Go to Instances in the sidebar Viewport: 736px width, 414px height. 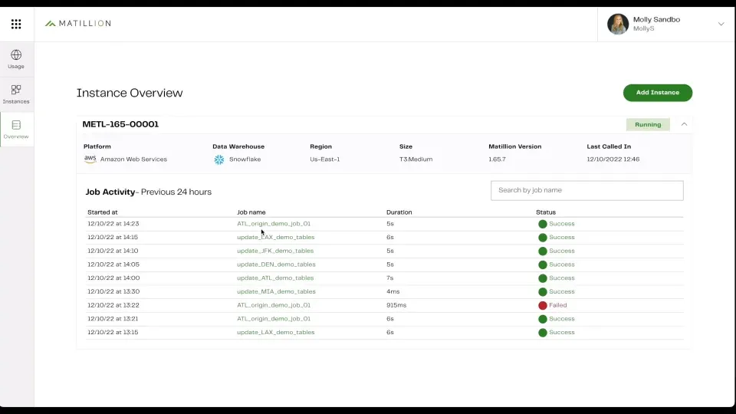(x=16, y=94)
